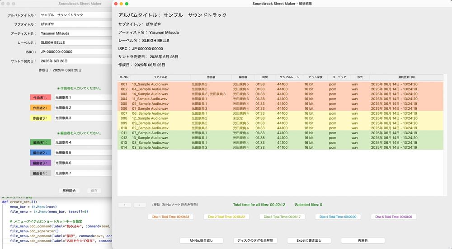Select row 010 02_Sample Audio.wav
Viewport: 452px width, 249px height.
pos(280,128)
